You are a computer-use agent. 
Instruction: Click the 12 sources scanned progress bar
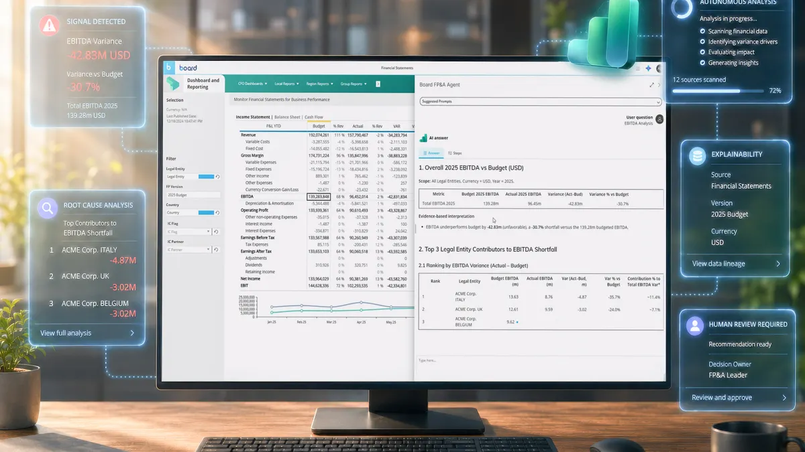(718, 90)
